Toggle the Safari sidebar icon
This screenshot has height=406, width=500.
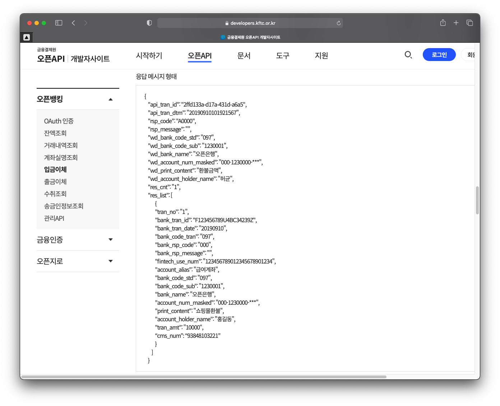tap(59, 23)
